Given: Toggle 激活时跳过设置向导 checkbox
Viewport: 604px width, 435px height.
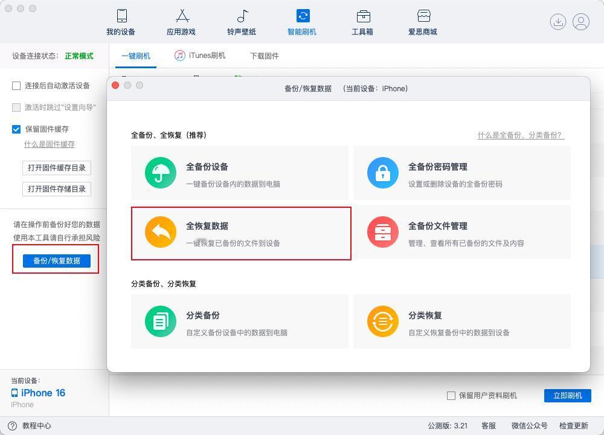Looking at the screenshot, I should click(x=16, y=107).
